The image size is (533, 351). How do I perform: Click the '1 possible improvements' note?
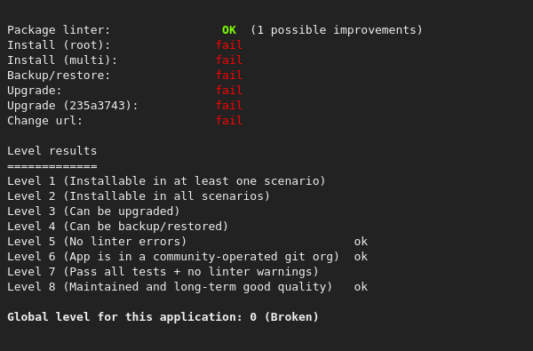[336, 30]
